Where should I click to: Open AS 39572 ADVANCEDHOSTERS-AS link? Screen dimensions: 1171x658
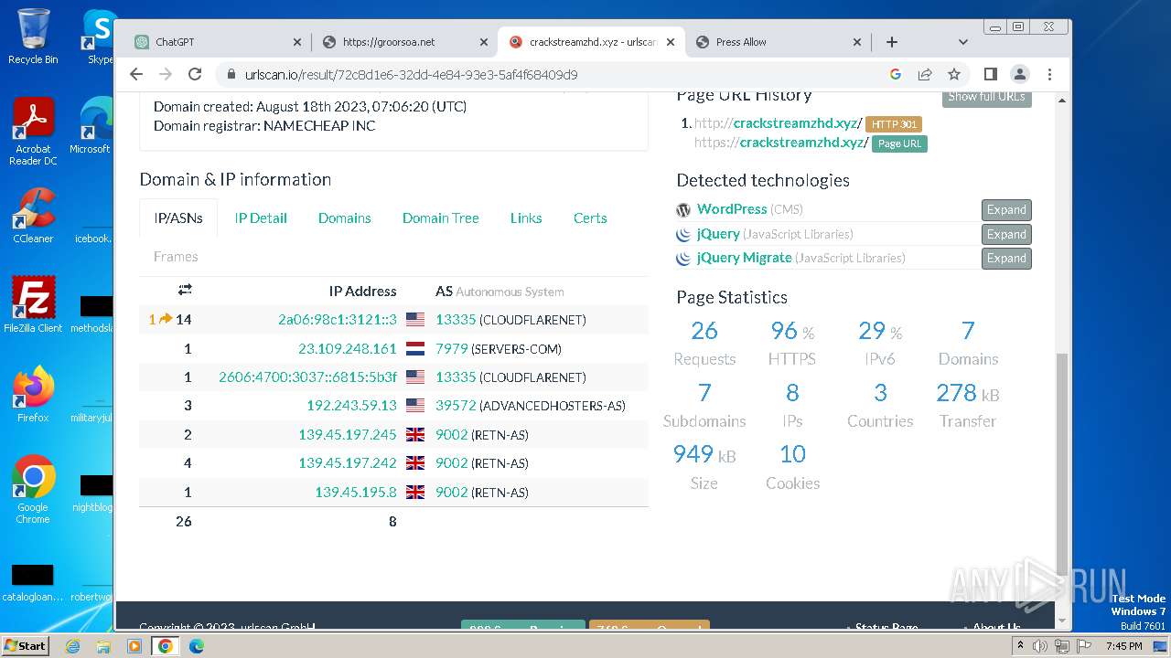coord(456,406)
